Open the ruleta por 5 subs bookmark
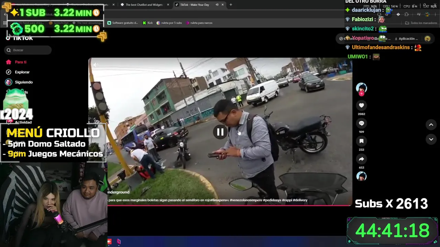This screenshot has width=440, height=247. point(169,23)
